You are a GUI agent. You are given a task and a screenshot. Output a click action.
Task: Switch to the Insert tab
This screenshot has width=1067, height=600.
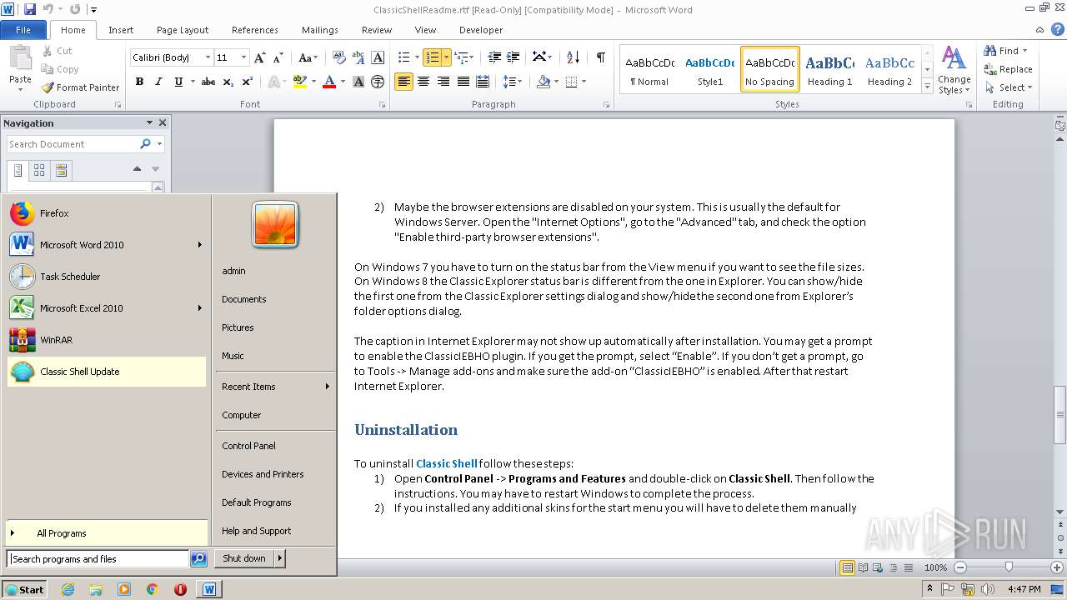tap(121, 30)
